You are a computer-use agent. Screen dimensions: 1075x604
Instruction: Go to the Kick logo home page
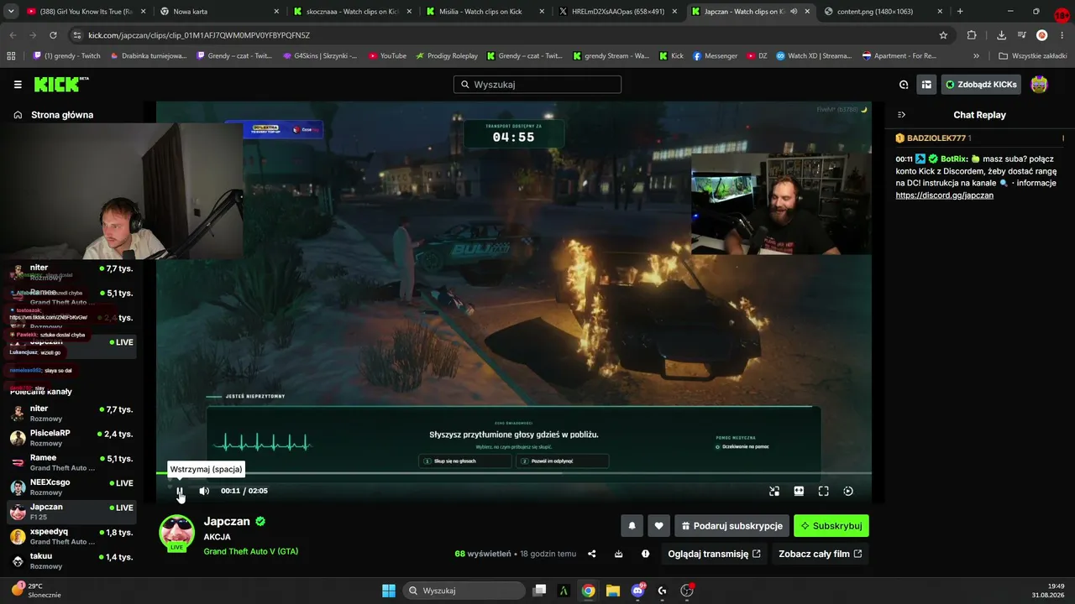pos(61,84)
